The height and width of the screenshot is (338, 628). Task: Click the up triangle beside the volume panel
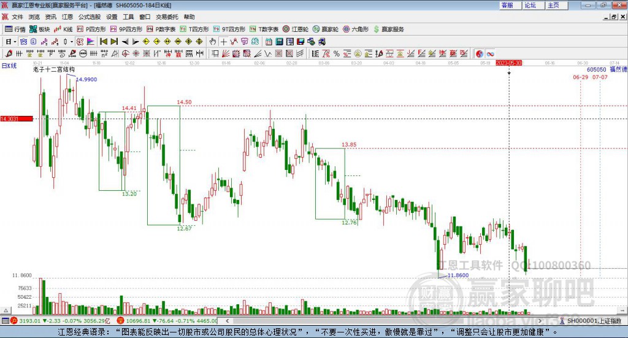[6, 310]
